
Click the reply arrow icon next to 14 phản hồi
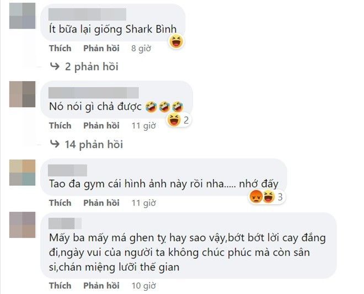click(55, 144)
